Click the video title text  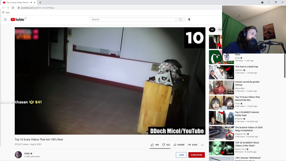tap(39, 140)
